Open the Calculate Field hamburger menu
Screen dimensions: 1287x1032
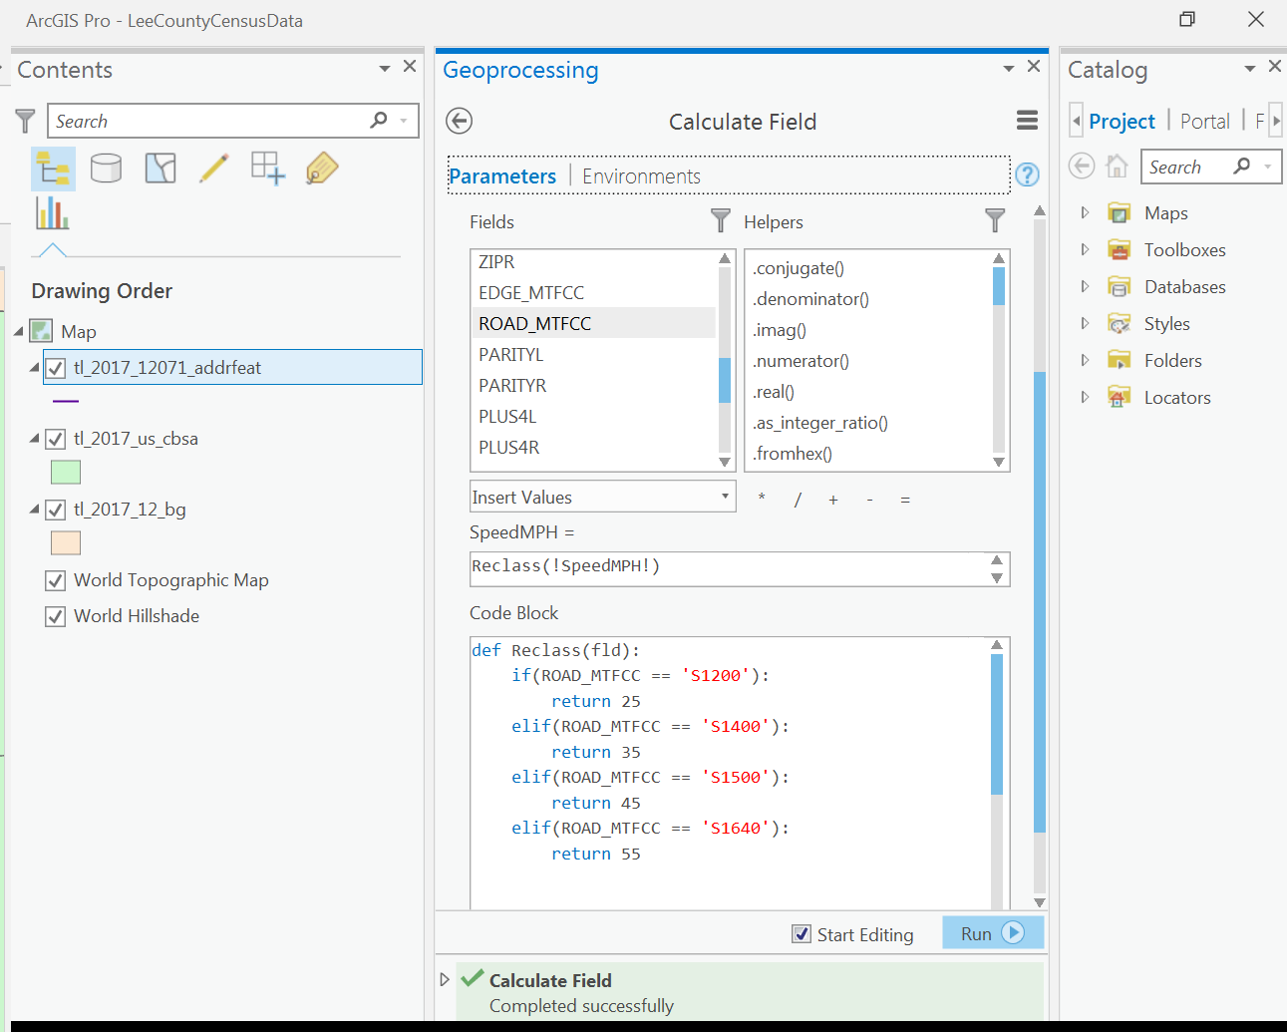[1027, 120]
